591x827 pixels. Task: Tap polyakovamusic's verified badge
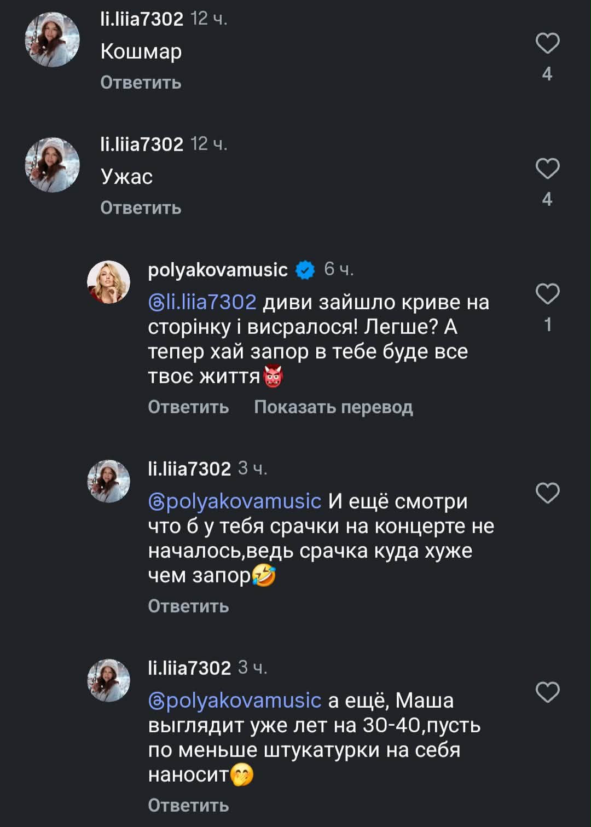coord(305,270)
